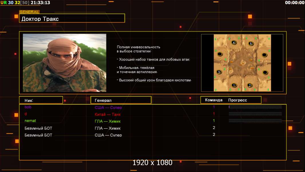Viewport: 305px width, 172px height.
Task: Click the yellow-green 'UR' overlay indicator
Action: coord(3,3)
